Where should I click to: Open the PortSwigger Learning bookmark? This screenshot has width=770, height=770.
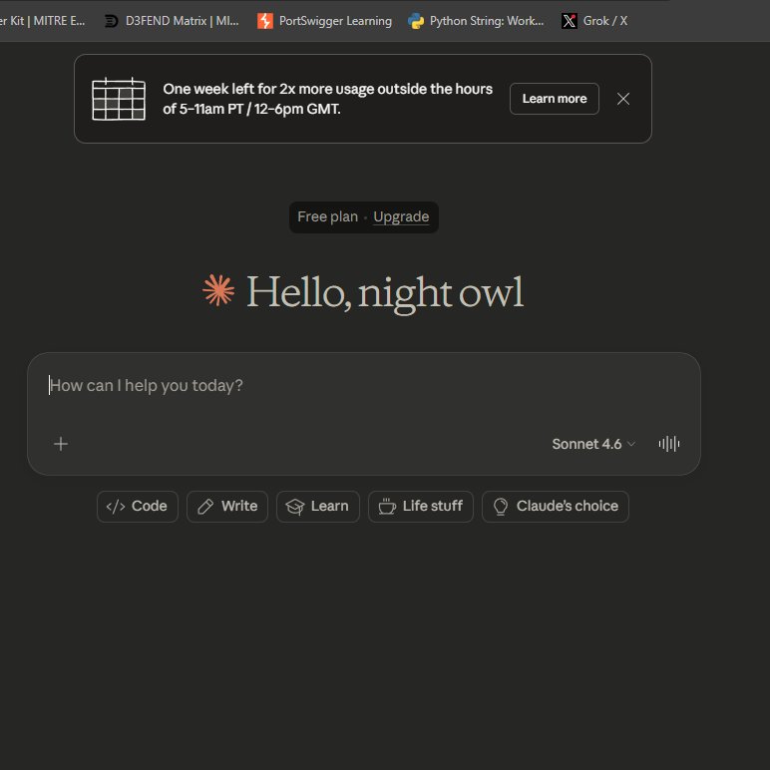pos(324,21)
